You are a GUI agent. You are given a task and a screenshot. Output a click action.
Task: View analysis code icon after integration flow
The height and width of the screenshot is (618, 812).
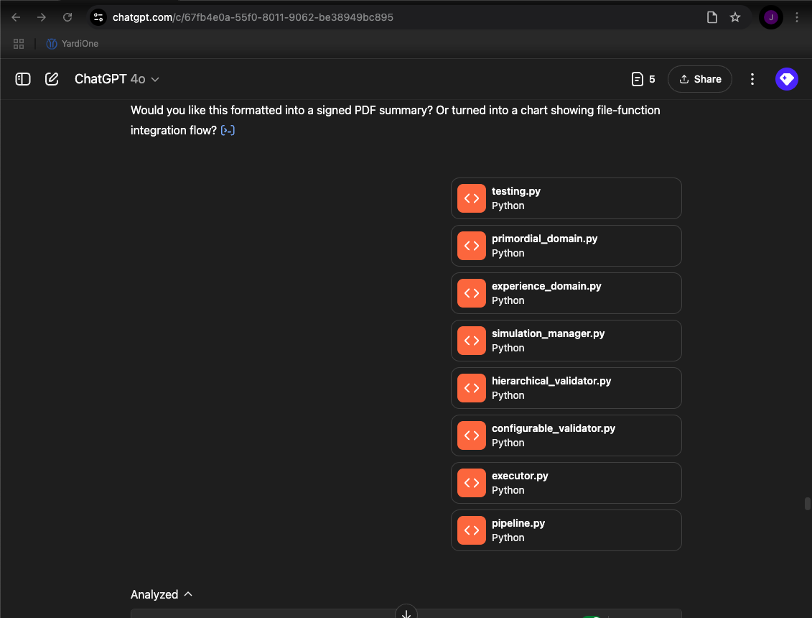click(x=228, y=131)
